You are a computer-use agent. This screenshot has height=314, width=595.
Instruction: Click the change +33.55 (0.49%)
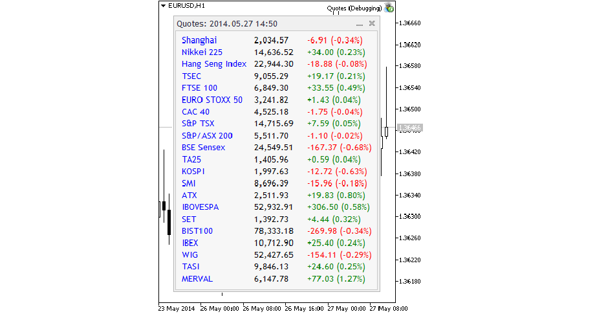[x=336, y=88]
